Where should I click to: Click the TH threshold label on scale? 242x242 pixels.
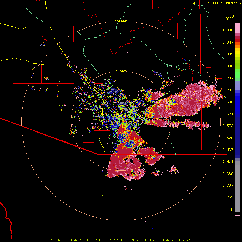point(231,209)
